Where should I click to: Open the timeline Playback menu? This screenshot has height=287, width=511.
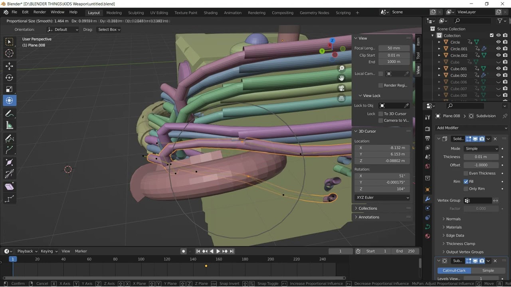(x=27, y=251)
